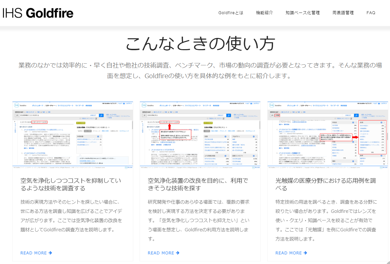Screen dimensions: 390x264
Task: Select 同義語管理 in the navigation bar
Action: [x=343, y=13]
